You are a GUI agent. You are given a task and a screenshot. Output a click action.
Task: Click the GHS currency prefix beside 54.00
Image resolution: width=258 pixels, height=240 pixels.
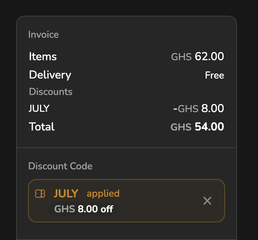pos(181,127)
